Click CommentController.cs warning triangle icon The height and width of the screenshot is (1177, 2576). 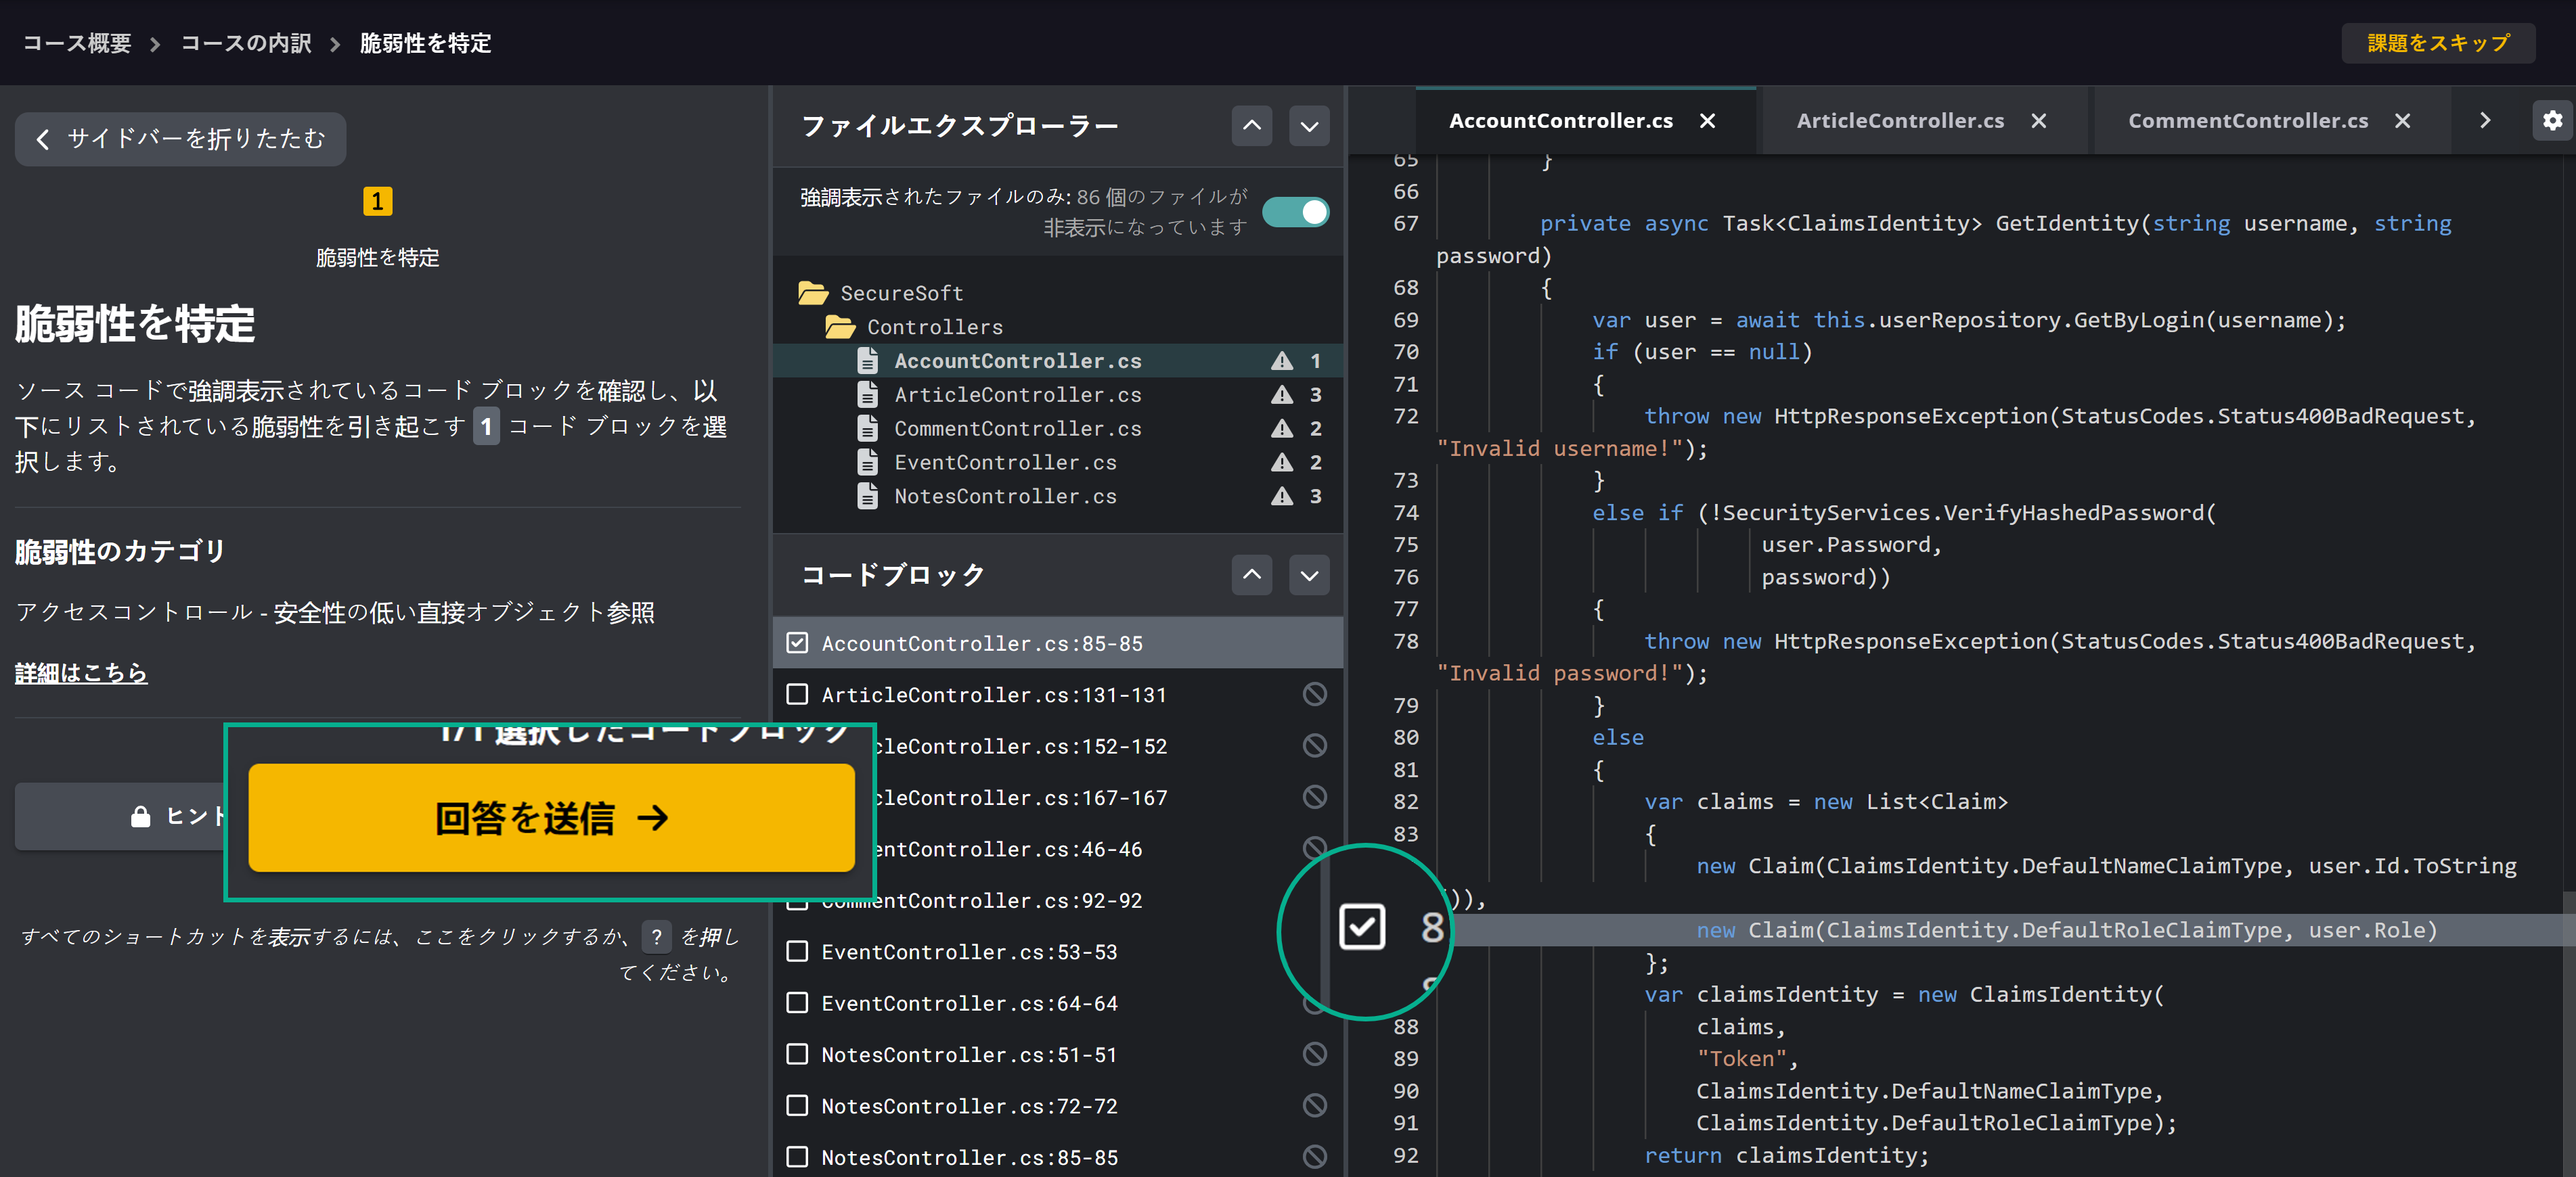tap(1282, 429)
